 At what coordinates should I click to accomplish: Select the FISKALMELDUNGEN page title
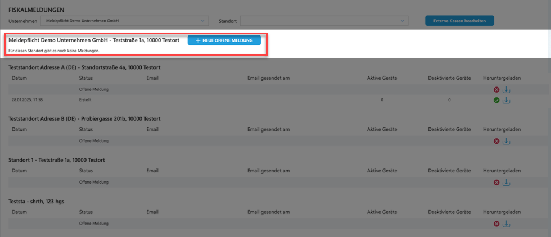tap(37, 10)
